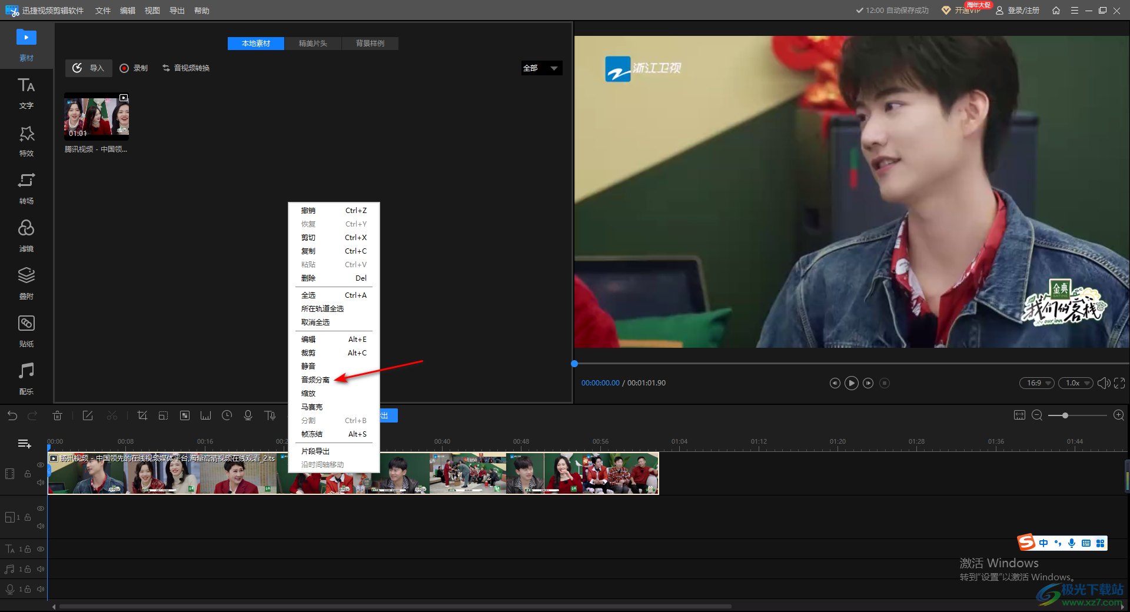Open the 16:9 aspect ratio dropdown
This screenshot has width=1130, height=612.
point(1036,383)
